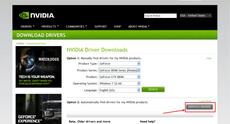Screen dimensions: 230x124
Task: Expand the Language dropdown
Action: (x=119, y=90)
